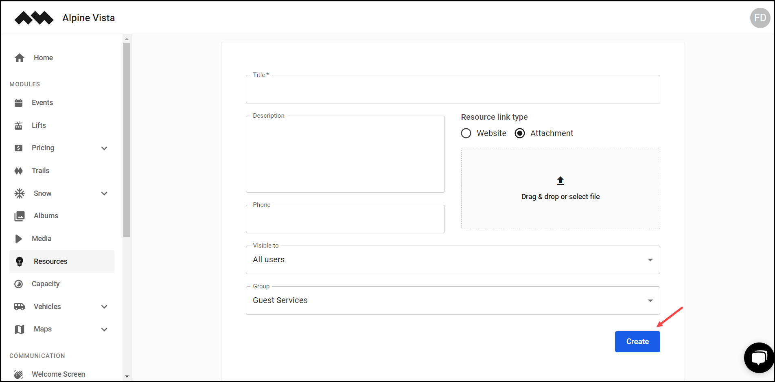775x382 pixels.
Task: Open the chat bubble widget
Action: pyautogui.click(x=759, y=358)
